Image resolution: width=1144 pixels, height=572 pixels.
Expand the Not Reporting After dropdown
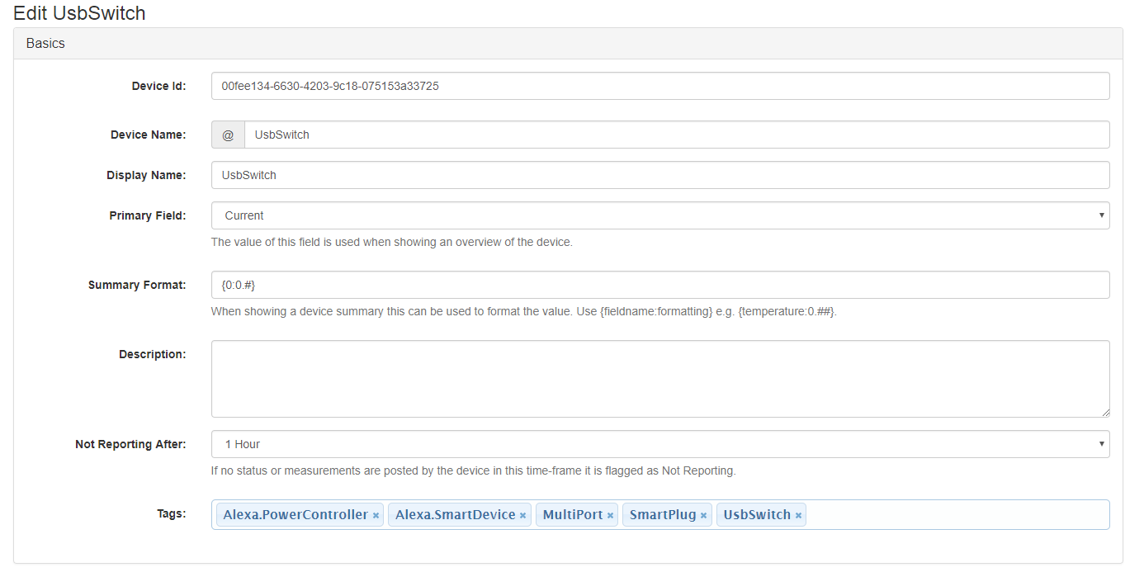659,444
